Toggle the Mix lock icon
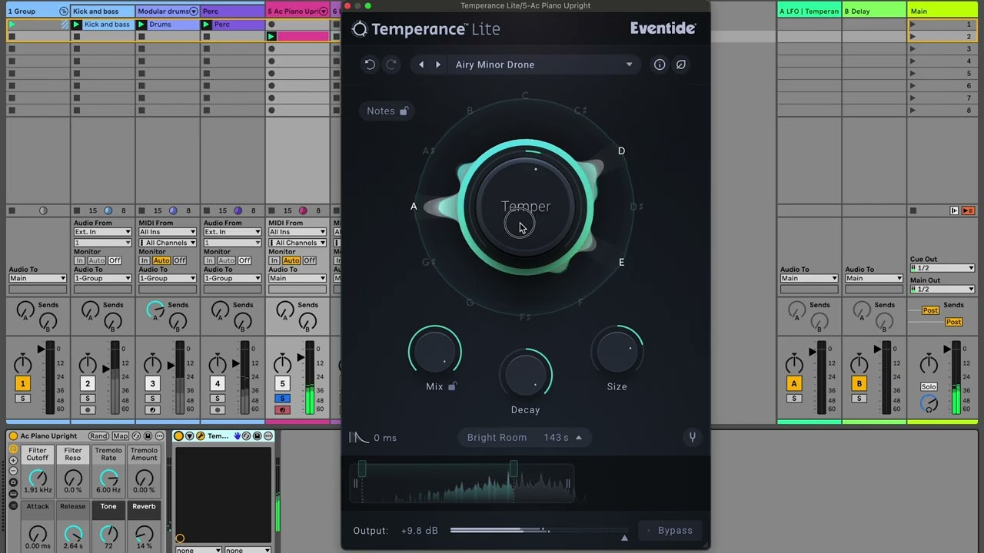Image resolution: width=984 pixels, height=553 pixels. tap(452, 386)
